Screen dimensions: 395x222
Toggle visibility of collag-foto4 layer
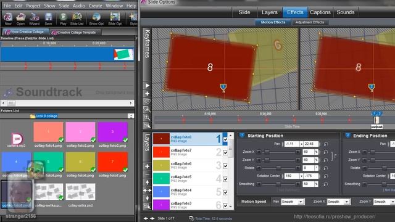pyautogui.click(x=225, y=192)
